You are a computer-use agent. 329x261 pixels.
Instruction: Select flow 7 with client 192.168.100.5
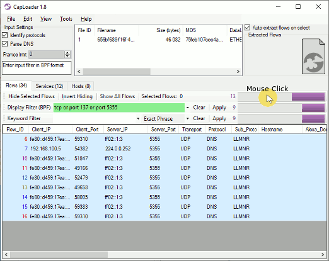tap(164, 148)
